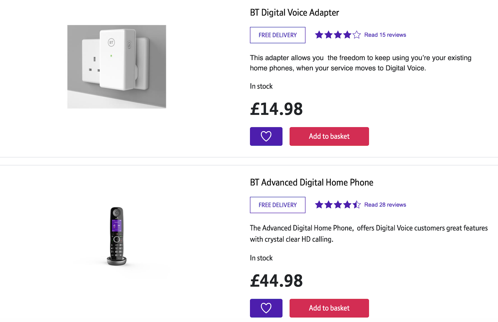The height and width of the screenshot is (322, 498).
Task: Click the half-filled star on the home phone rating
Action: 356,205
